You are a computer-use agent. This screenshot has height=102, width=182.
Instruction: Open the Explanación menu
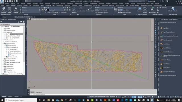(x=70, y=3)
